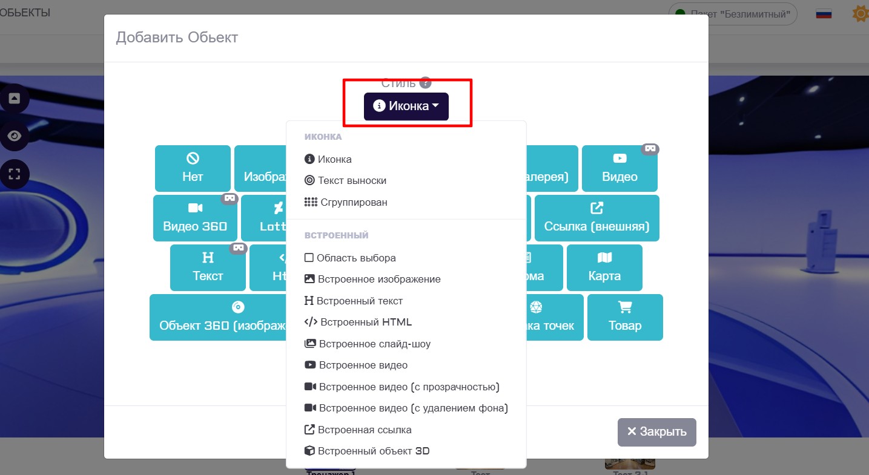Click the disc icon on Объект 360
This screenshot has width=869, height=475.
tap(237, 307)
